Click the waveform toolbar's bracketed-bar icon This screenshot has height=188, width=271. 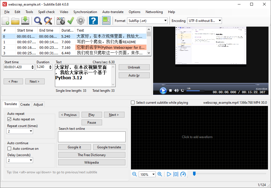click(176, 174)
